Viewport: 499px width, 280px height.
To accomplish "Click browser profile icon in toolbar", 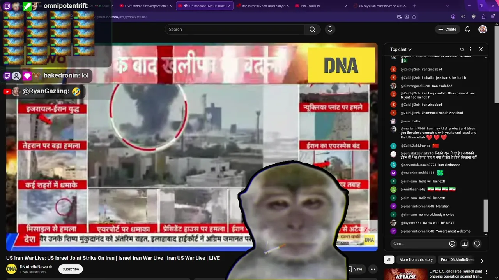I will 453,17.
